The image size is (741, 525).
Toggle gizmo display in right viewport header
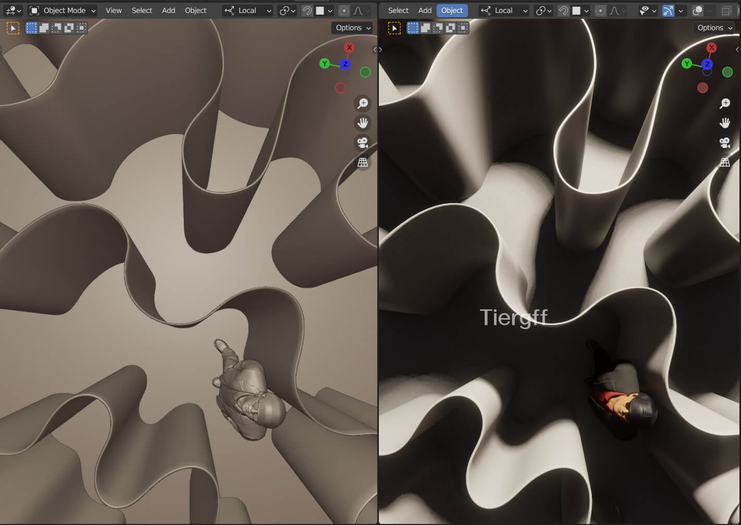668,10
